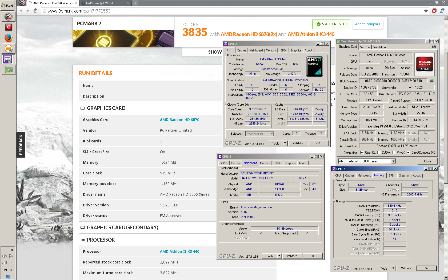The image size is (448, 280).
Task: Open Tools dropdown arrow in CPU-Z CPU window
Action: click(x=285, y=143)
